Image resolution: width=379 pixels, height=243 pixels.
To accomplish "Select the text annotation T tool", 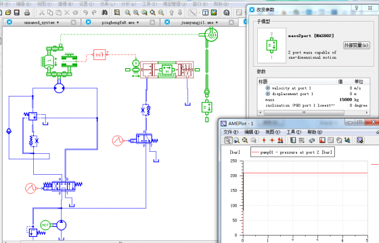I will pyautogui.click(x=205, y=13).
